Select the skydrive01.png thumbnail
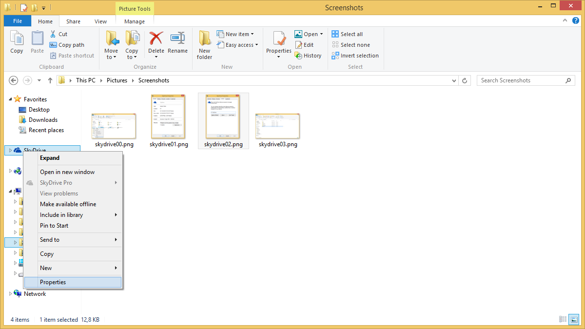This screenshot has width=585, height=329. [x=169, y=117]
